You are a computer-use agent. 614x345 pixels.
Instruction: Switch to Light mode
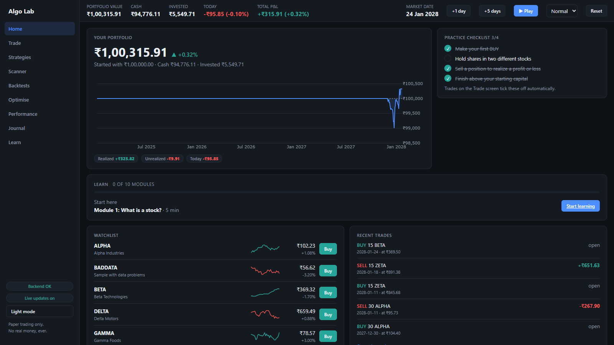pos(40,311)
